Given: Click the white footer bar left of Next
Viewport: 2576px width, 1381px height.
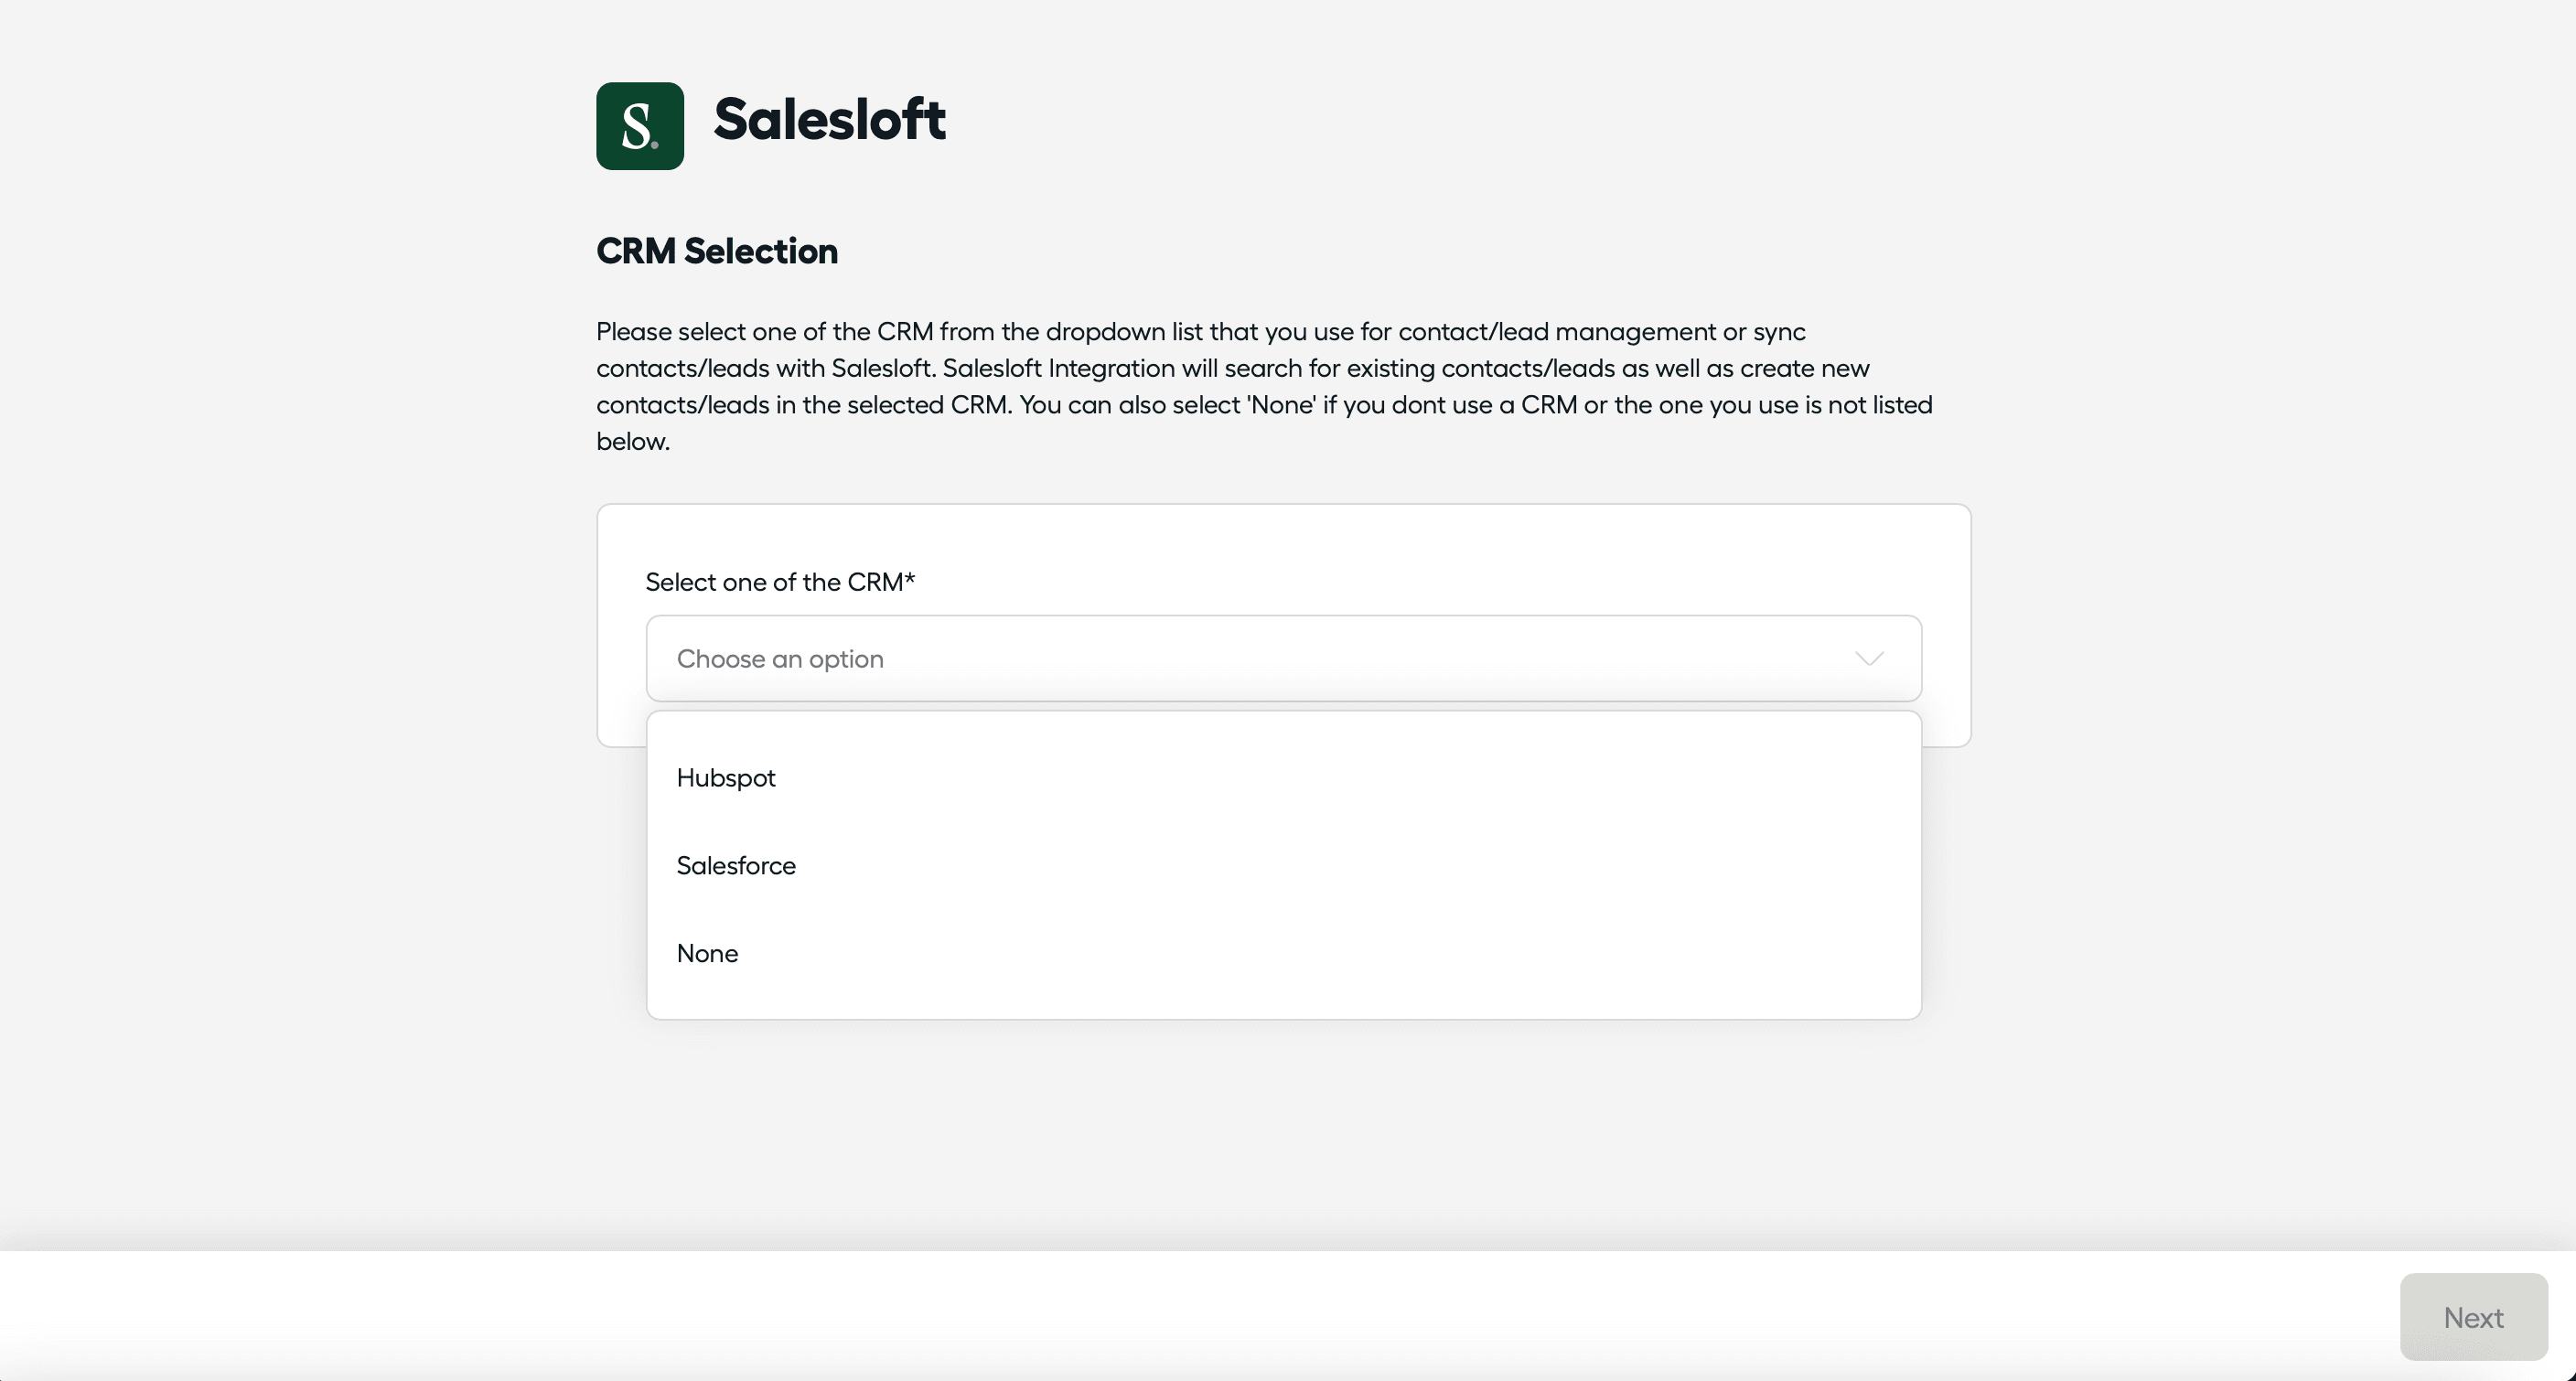Looking at the screenshot, I should tap(1200, 1316).
